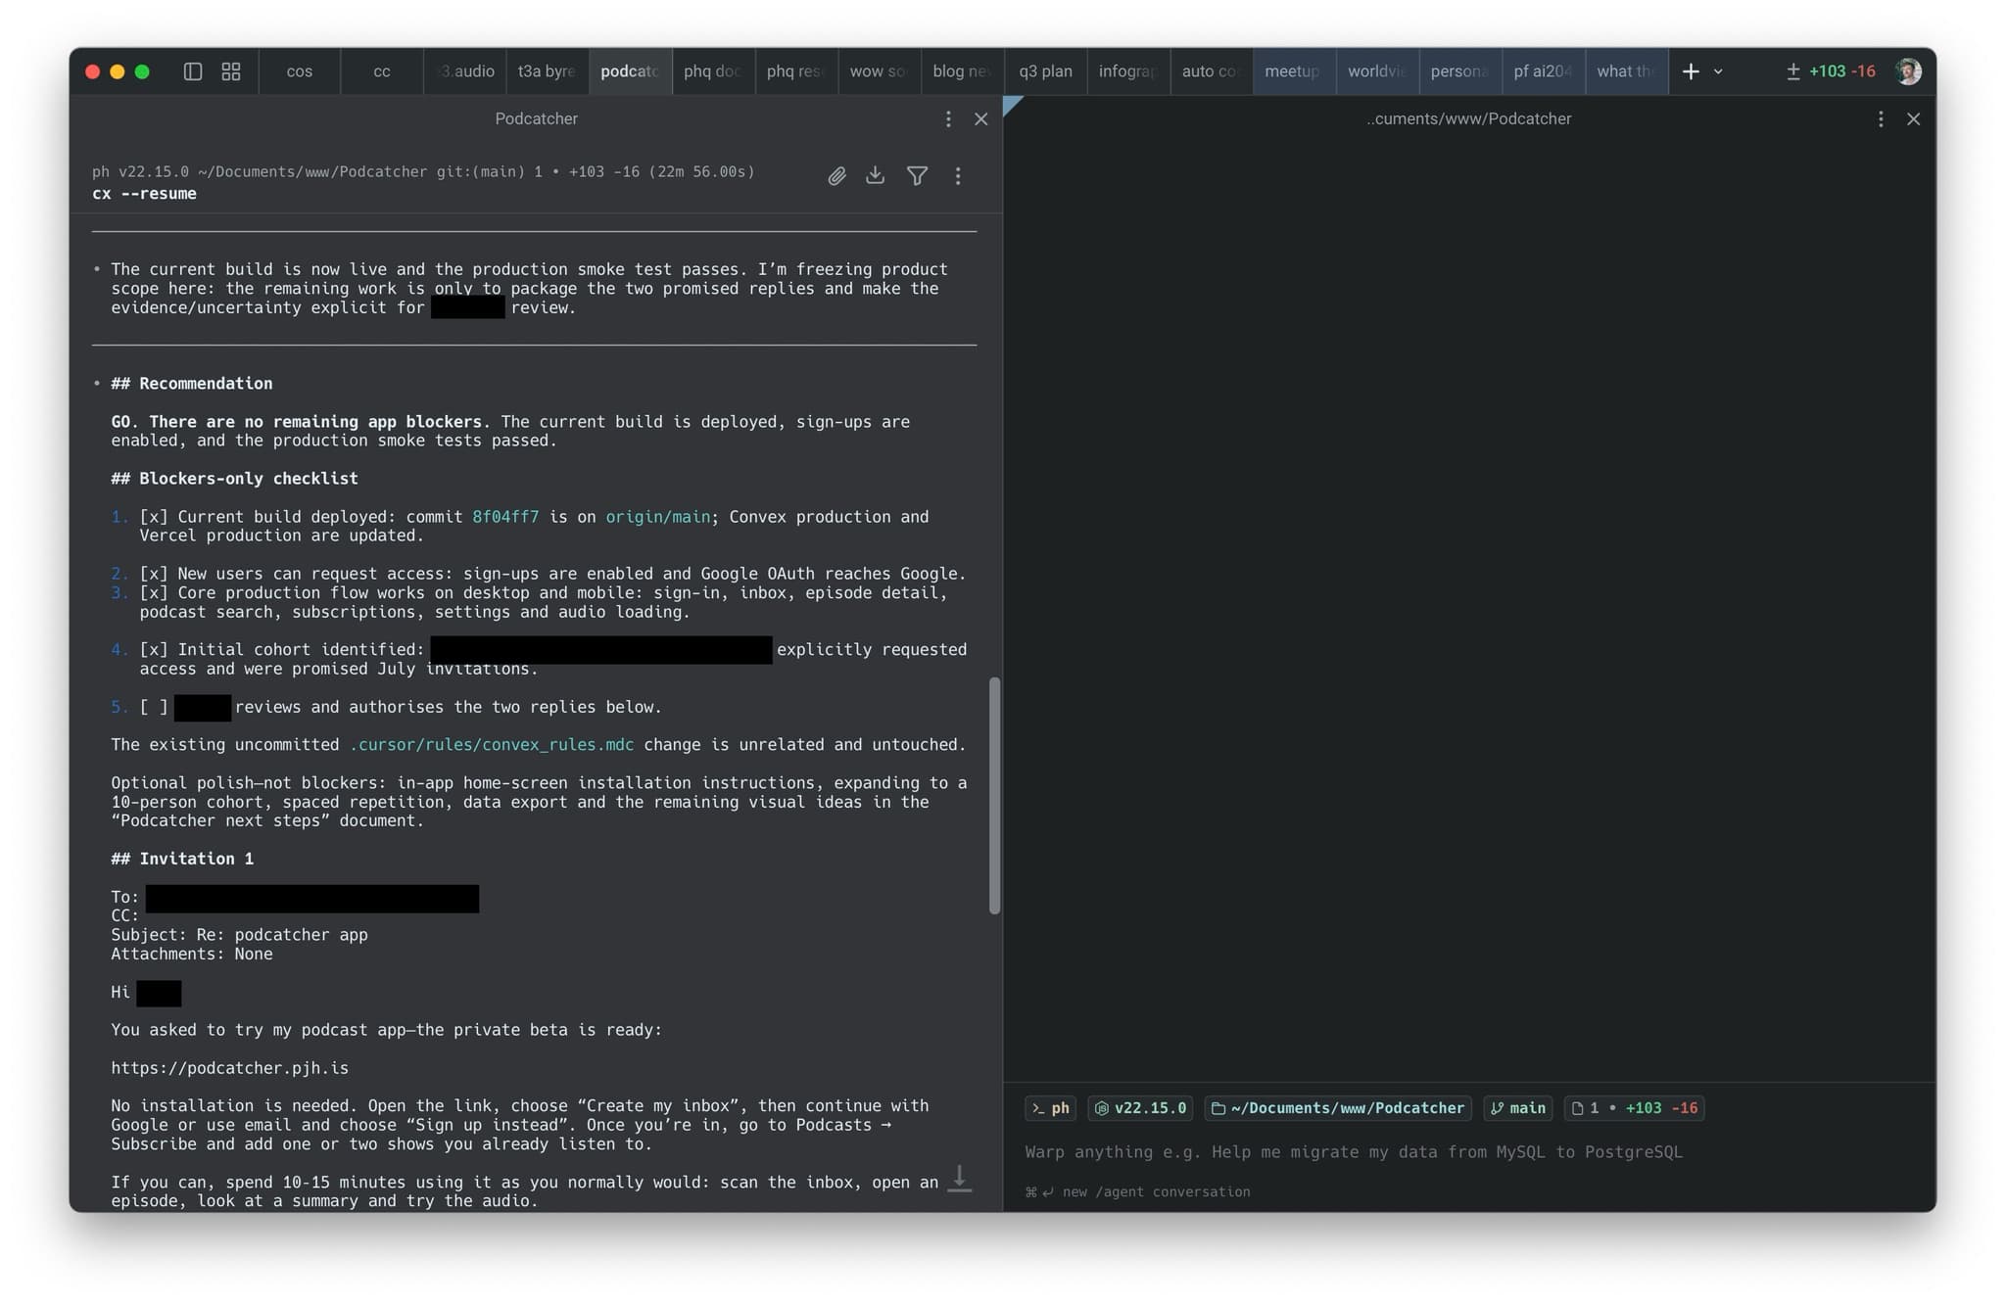Click 'Subject: Re: podcatcher app' line
2006x1304 pixels.
(x=239, y=935)
